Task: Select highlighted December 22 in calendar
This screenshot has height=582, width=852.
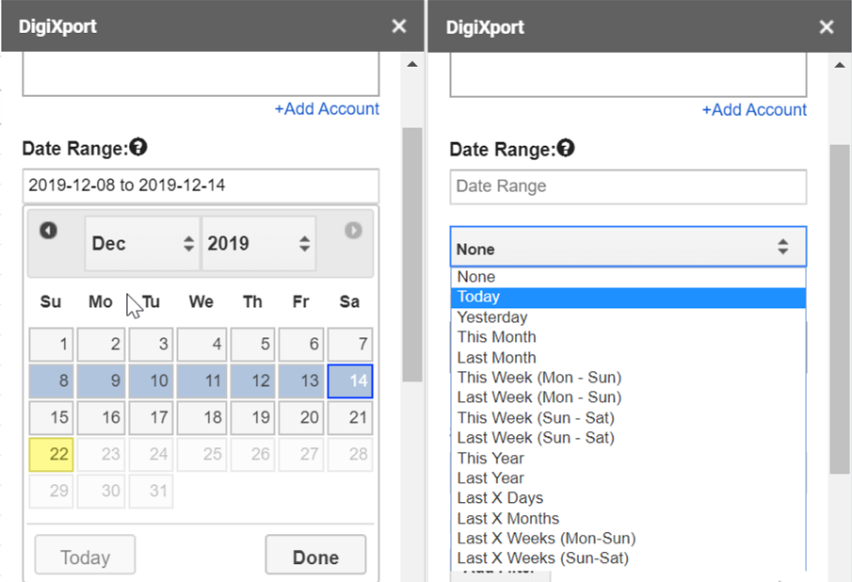Action: tap(51, 454)
